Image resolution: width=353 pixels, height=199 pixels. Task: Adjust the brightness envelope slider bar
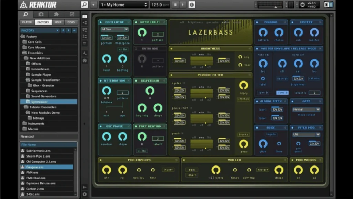click(x=201, y=60)
